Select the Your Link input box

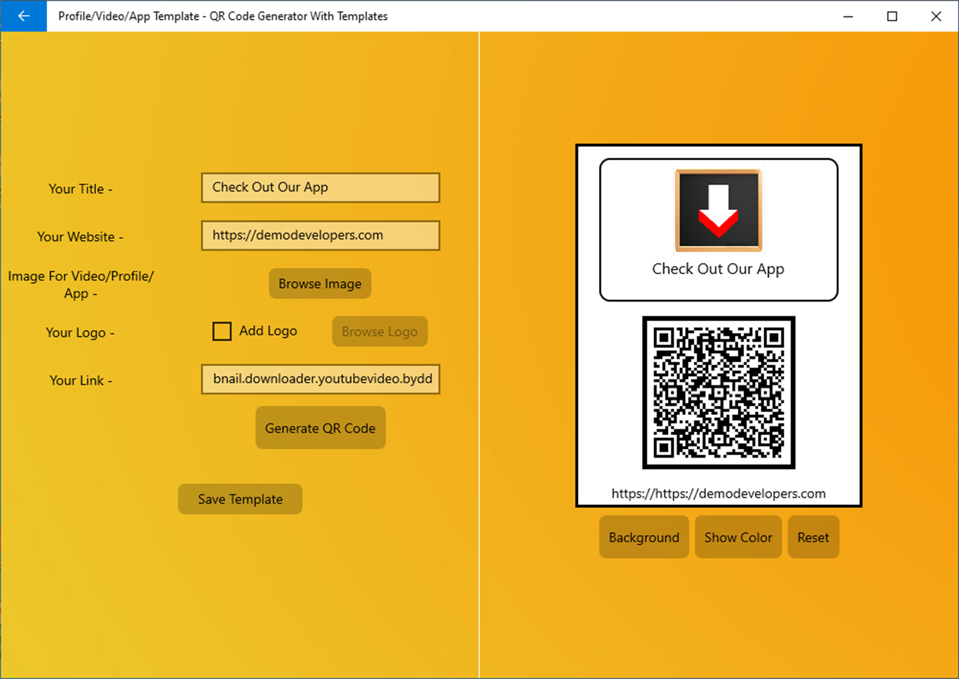(x=320, y=379)
